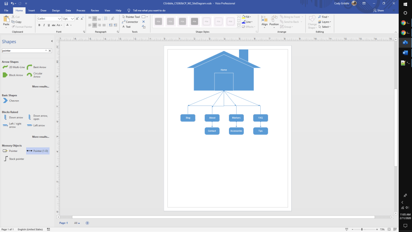Open the Position tool
The height and width of the screenshot is (232, 412).
(x=274, y=21)
